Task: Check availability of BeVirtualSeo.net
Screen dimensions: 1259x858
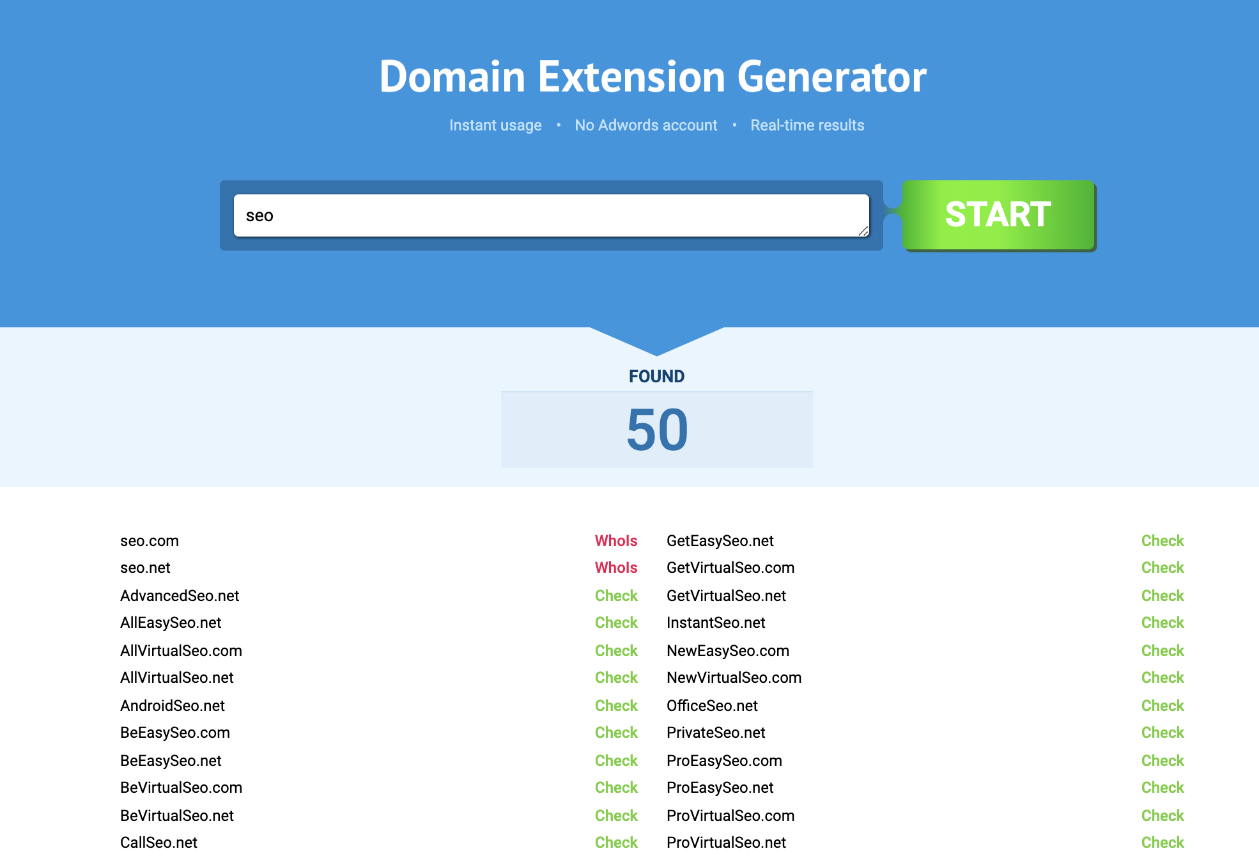Action: [616, 816]
